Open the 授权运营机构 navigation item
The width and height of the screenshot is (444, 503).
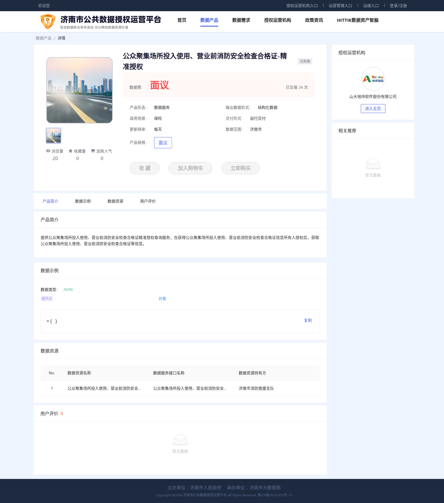[278, 20]
